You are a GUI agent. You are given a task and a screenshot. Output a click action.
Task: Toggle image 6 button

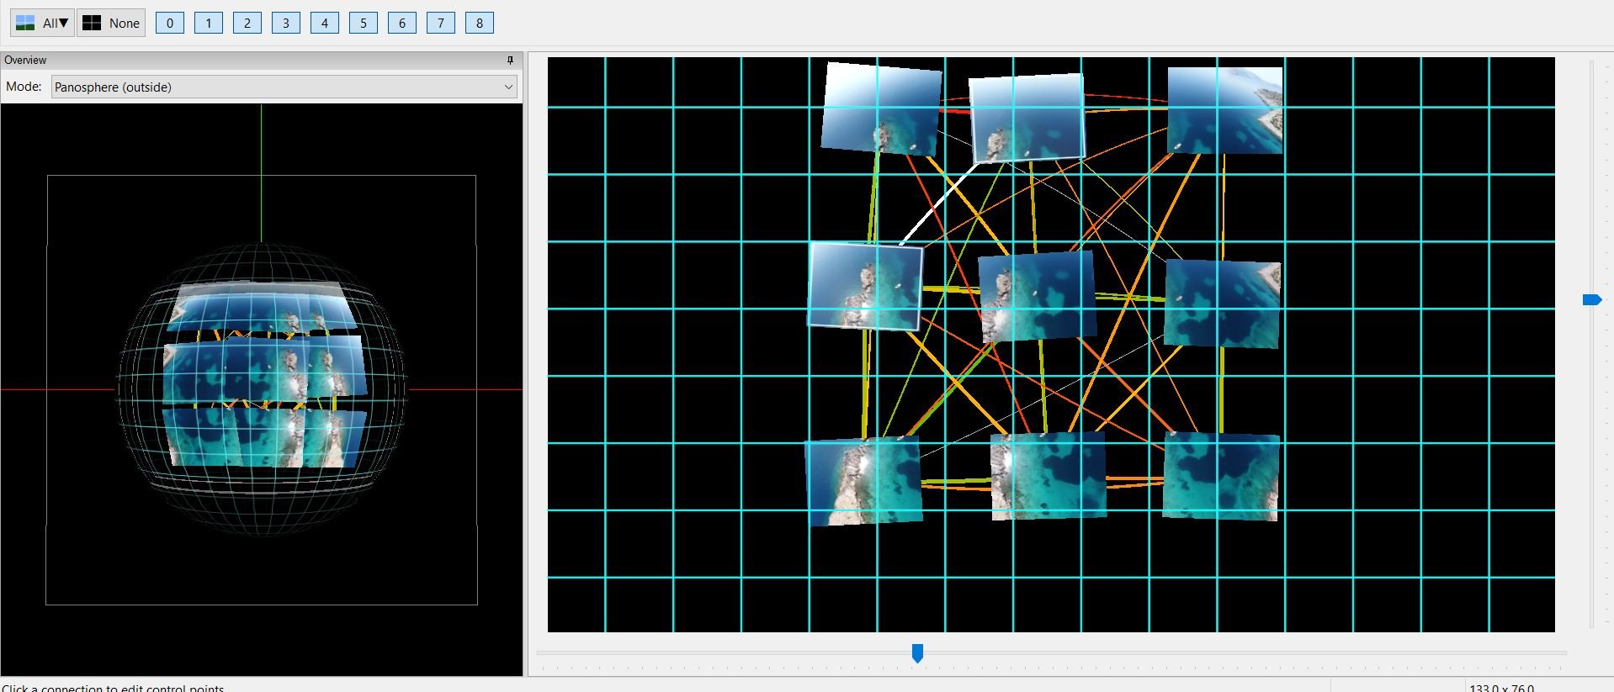click(x=402, y=23)
